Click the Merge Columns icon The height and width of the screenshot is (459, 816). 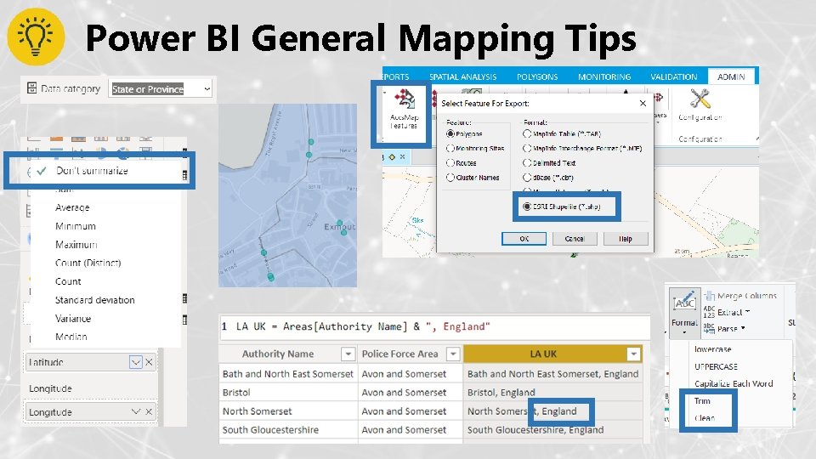tap(709, 296)
